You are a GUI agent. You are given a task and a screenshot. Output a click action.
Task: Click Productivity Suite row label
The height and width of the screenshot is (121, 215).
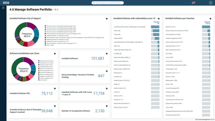pyautogui.click(x=172, y=92)
